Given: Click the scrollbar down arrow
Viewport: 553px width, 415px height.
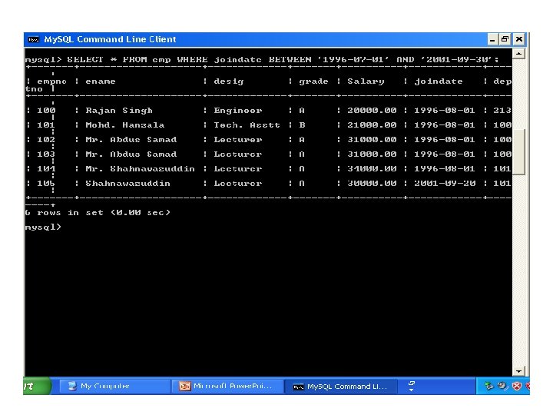Looking at the screenshot, I should tap(518, 371).
